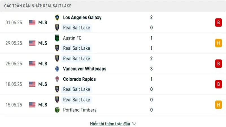Viewport: 226px width, 127px height.
Task: Click the 18.05.25 match date
Action: pyautogui.click(x=14, y=84)
